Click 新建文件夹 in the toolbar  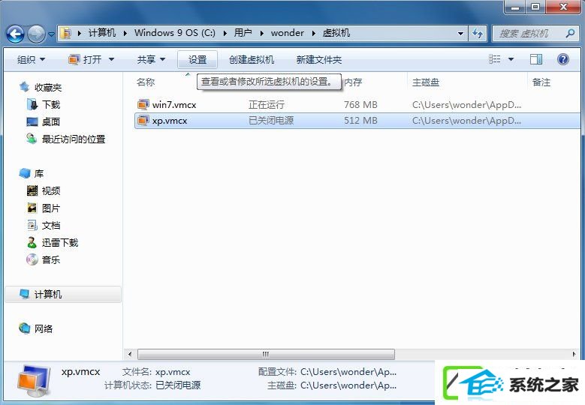(319, 59)
